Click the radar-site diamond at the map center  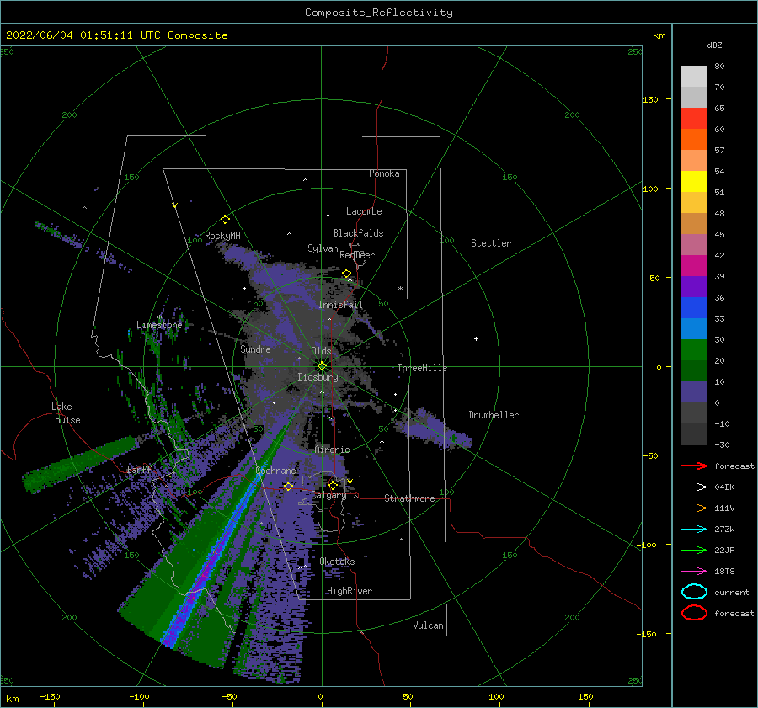pyautogui.click(x=322, y=366)
